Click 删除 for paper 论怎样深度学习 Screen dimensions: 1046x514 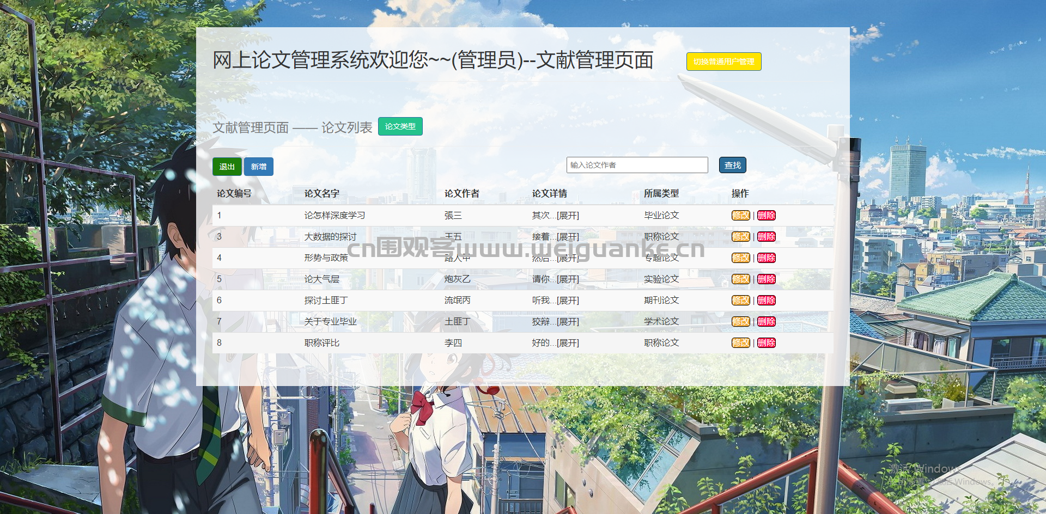(x=767, y=215)
